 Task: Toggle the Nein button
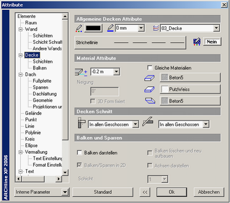coord(212,42)
